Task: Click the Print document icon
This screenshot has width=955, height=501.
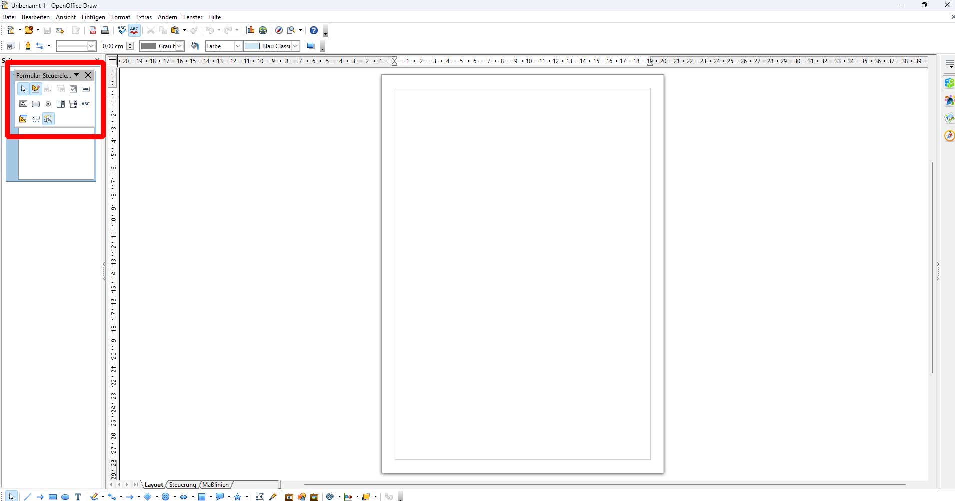Action: [105, 30]
